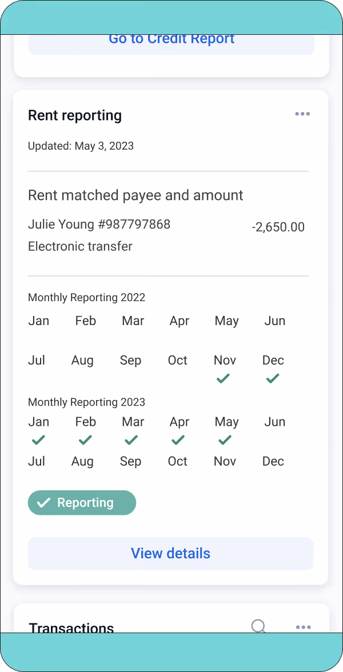This screenshot has height=672, width=343.
Task: Open Go to Credit Report
Action: click(x=171, y=38)
